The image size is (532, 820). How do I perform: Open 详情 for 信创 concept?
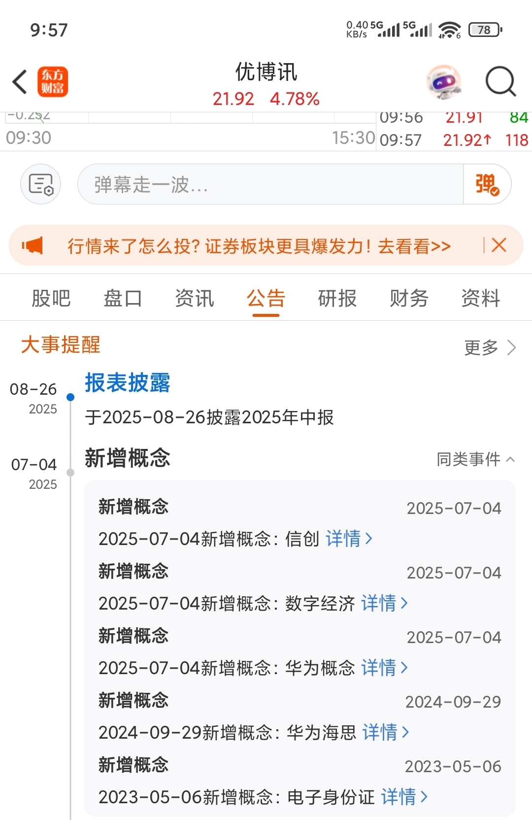click(x=349, y=539)
